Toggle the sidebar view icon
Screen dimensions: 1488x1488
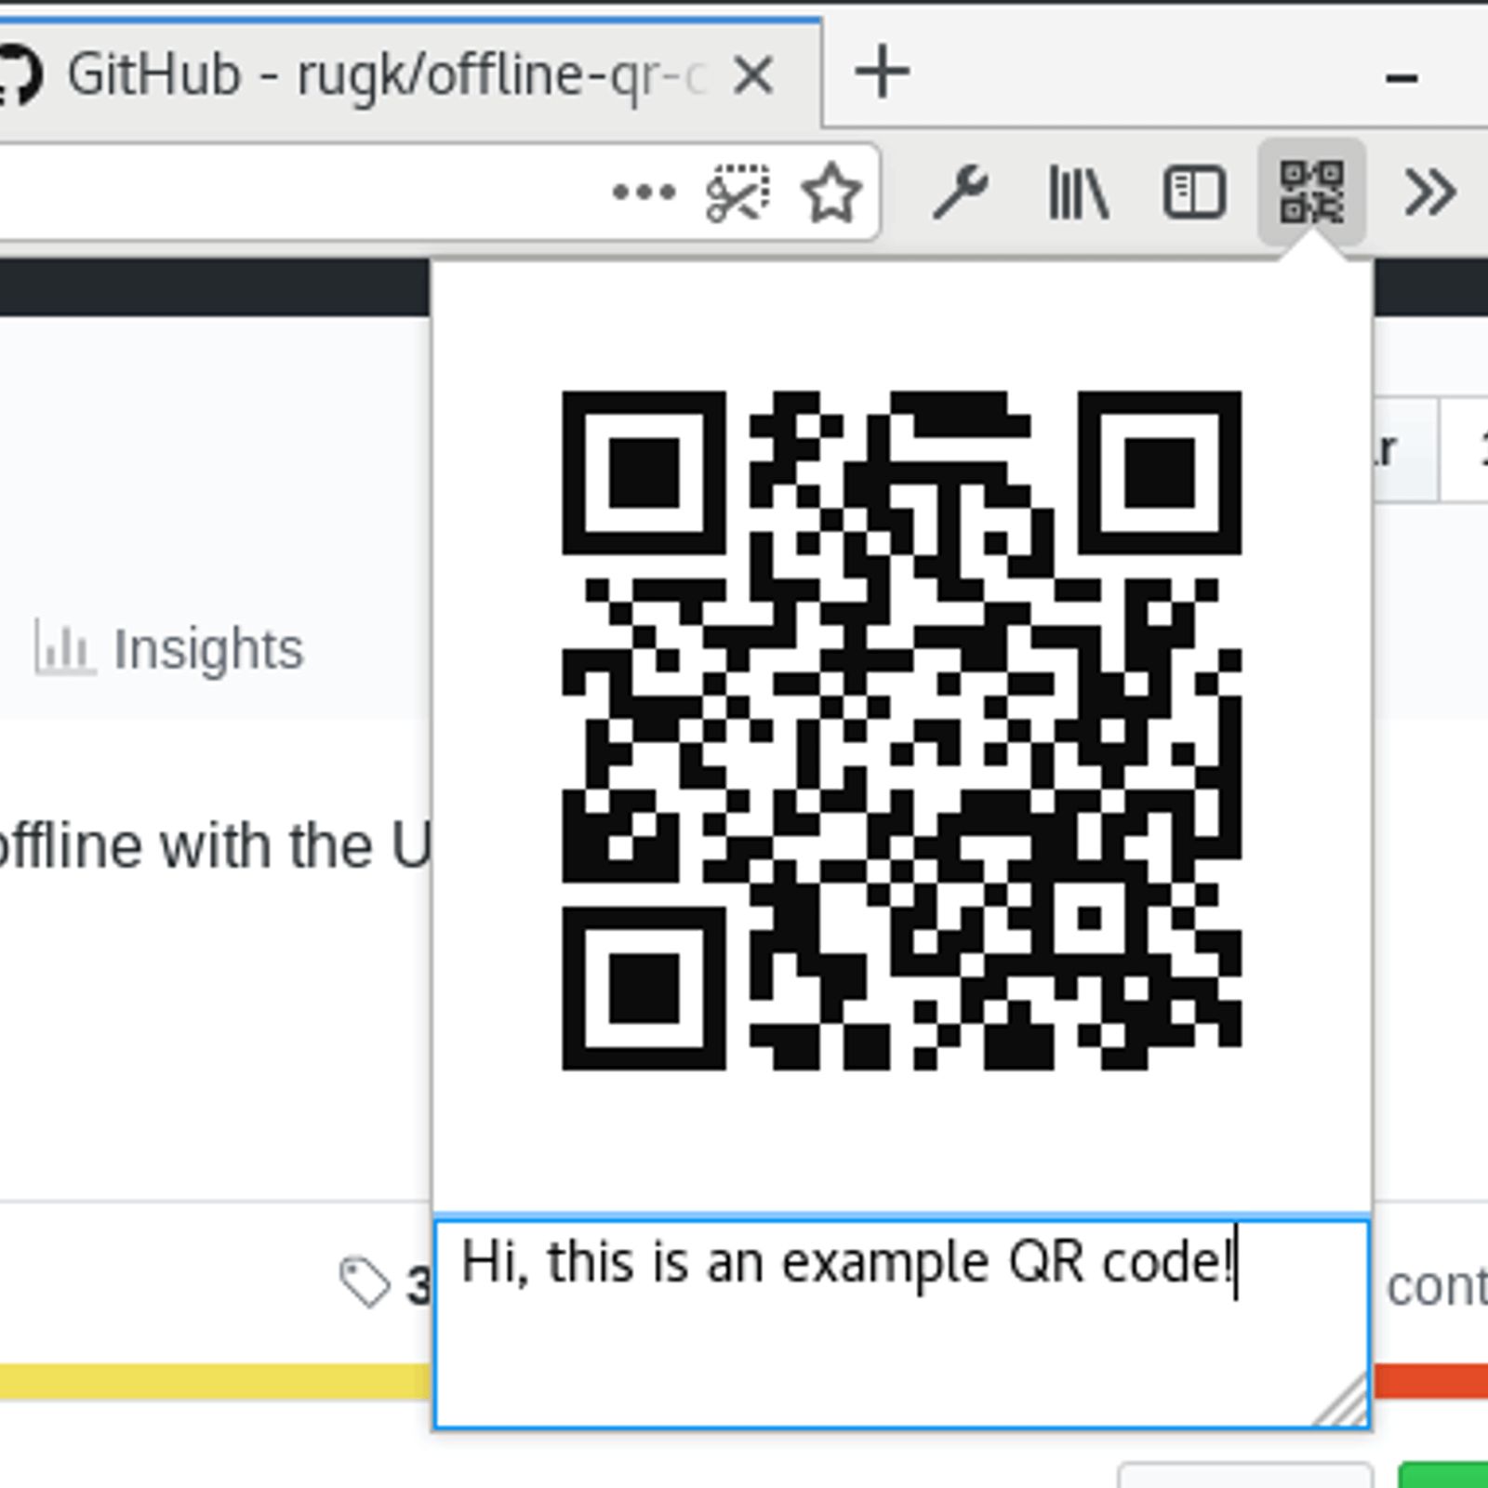[x=1195, y=193]
